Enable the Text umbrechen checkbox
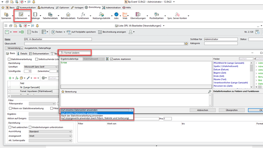The image size is (263, 148). 10,127
